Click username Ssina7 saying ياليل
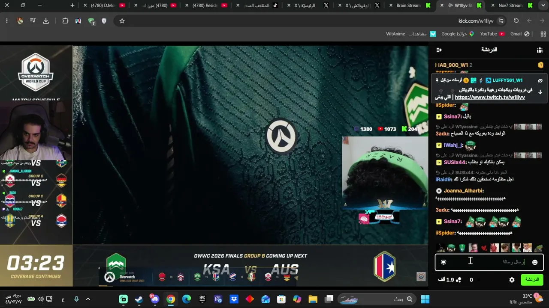The image size is (549, 308). (x=452, y=116)
